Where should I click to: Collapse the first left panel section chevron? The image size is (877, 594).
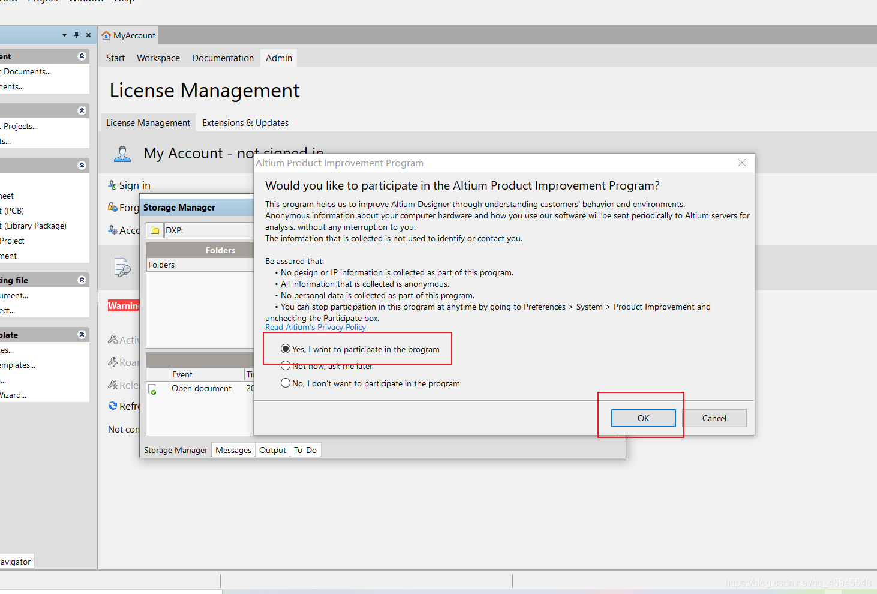82,56
